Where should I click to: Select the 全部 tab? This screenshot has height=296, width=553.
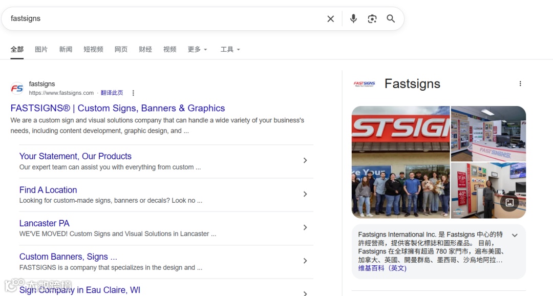pyautogui.click(x=17, y=49)
